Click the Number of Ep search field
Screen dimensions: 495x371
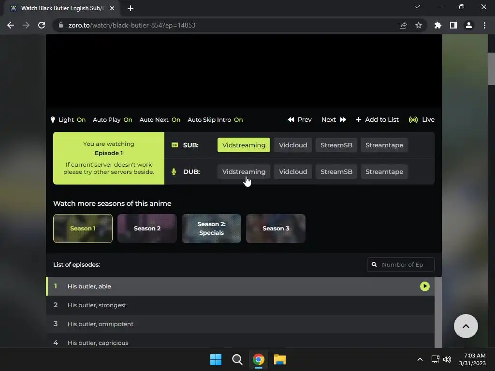tap(401, 265)
